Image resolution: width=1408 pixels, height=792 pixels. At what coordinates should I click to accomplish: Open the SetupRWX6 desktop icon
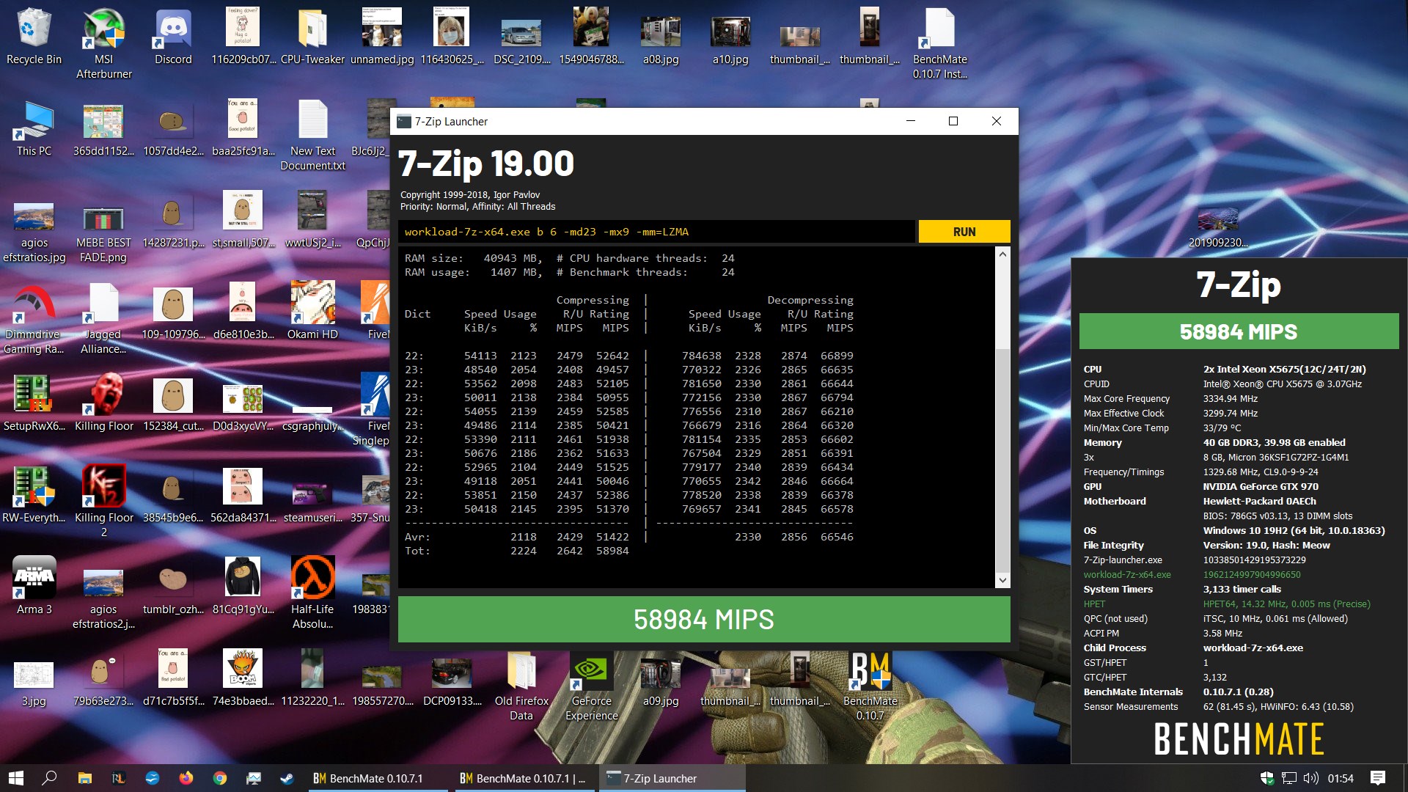[x=34, y=403]
